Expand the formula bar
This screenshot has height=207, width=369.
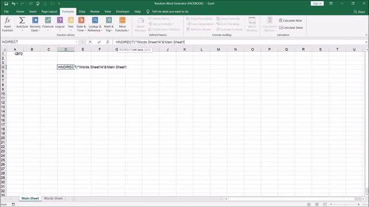pos(366,42)
